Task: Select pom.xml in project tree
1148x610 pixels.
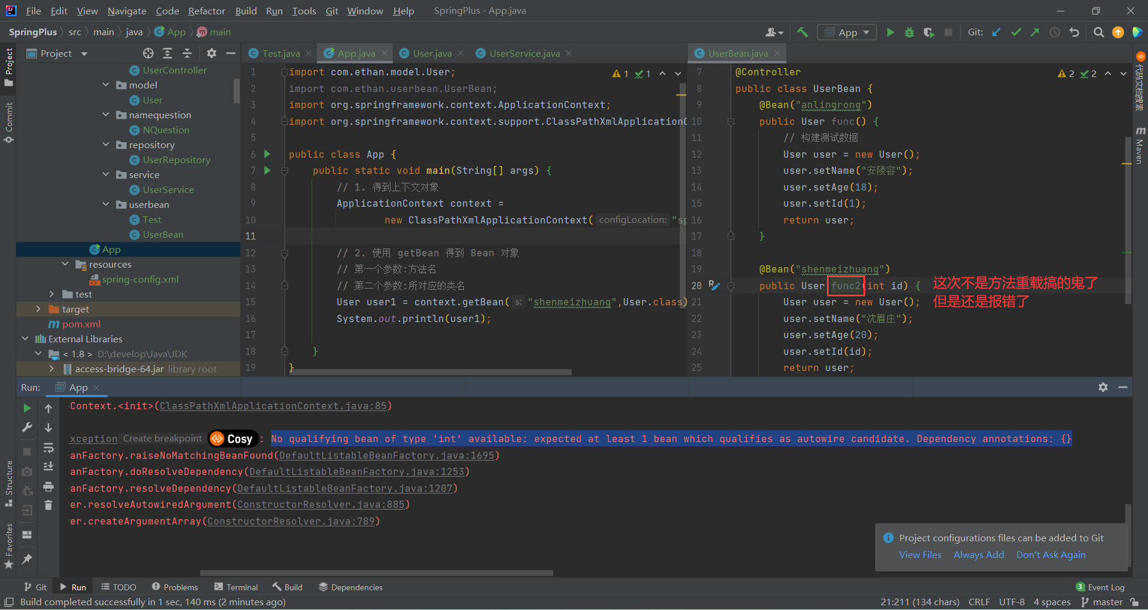Action: 81,324
